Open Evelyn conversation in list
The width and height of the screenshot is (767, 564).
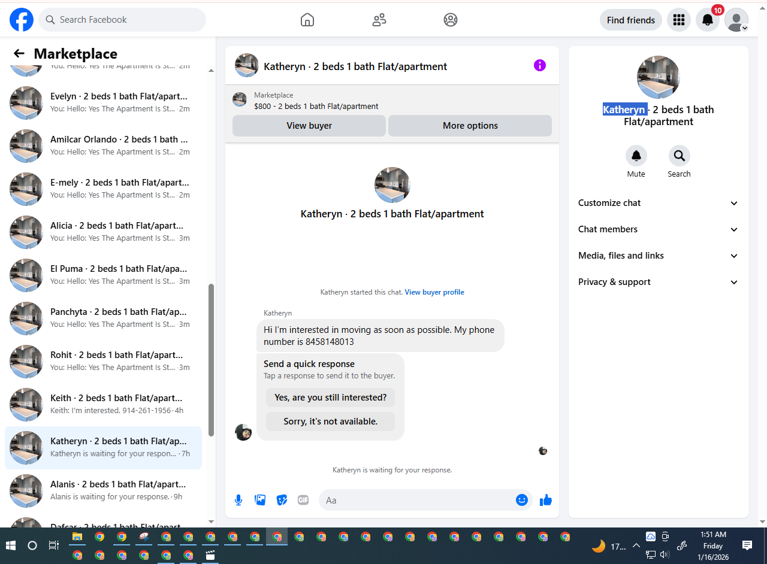coord(103,102)
